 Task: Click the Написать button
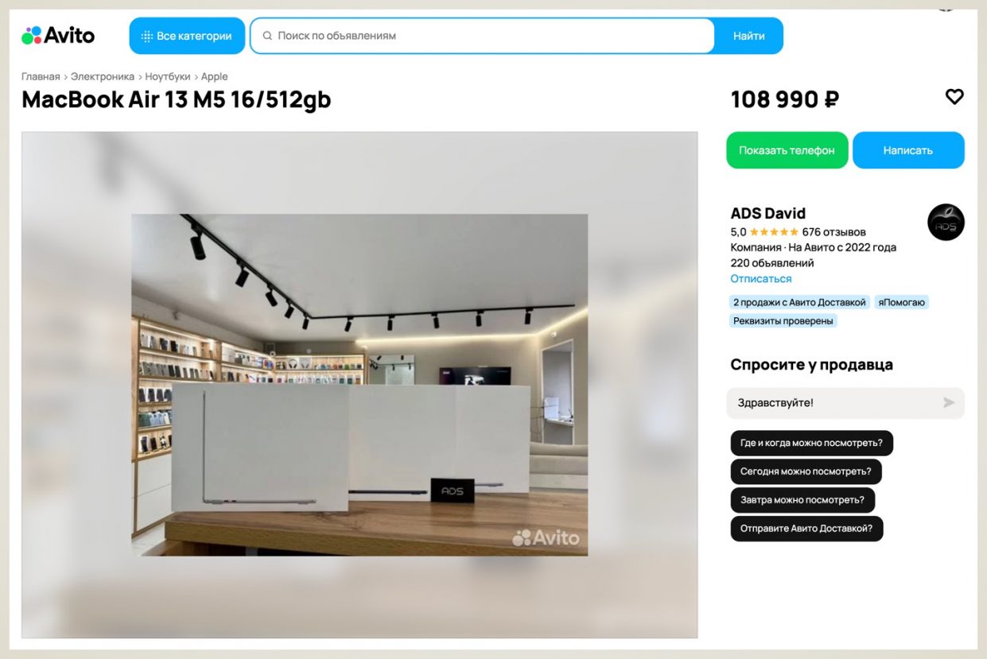pos(907,150)
